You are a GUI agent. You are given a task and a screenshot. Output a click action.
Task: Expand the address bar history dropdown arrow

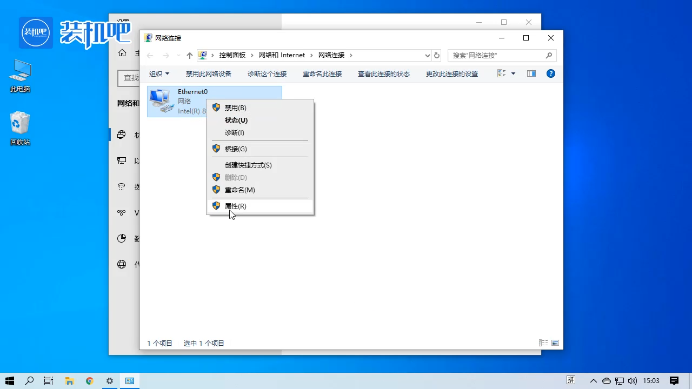click(x=427, y=55)
